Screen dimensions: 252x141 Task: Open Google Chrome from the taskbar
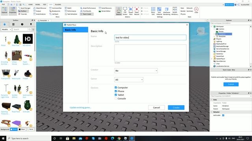119,138
